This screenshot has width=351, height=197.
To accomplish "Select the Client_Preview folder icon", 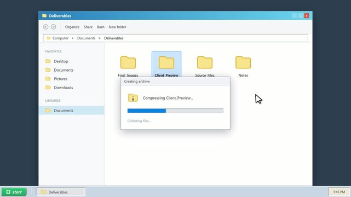I will click(x=166, y=62).
